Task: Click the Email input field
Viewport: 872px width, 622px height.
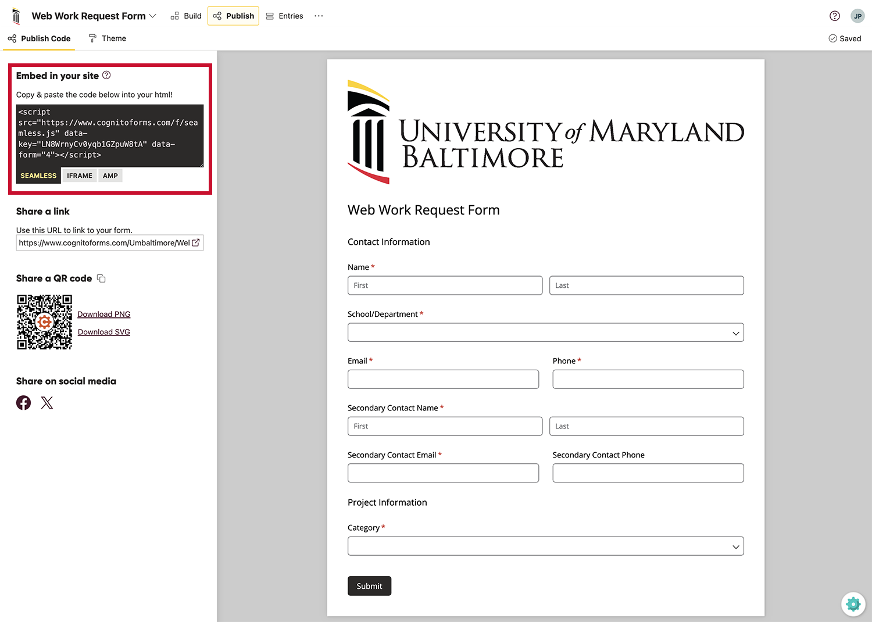Action: coord(443,379)
